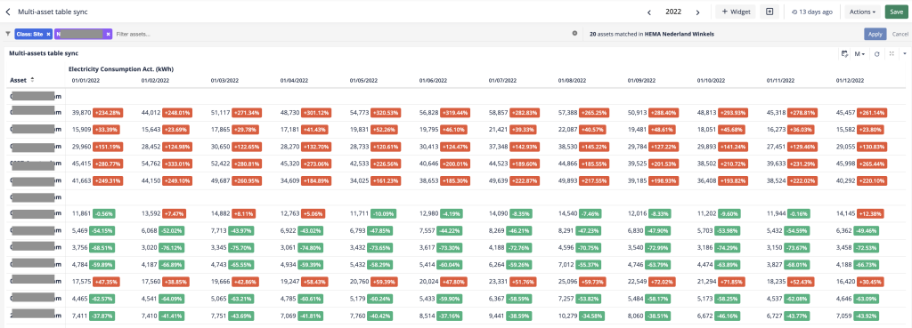
Task: Remove the purple filter chip
Action: tap(108, 35)
